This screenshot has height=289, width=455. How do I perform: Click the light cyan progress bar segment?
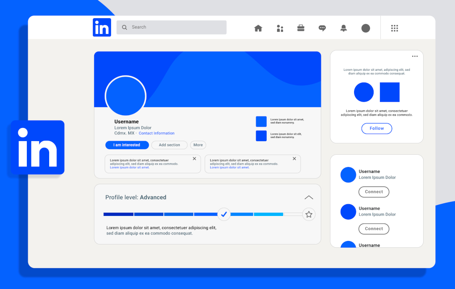coord(268,214)
